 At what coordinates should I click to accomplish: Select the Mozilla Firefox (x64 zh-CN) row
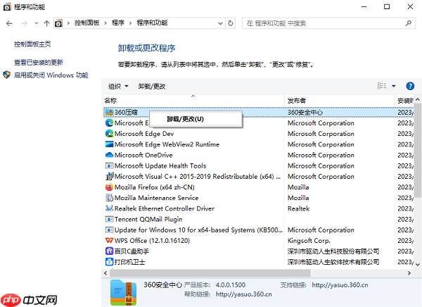click(x=259, y=187)
